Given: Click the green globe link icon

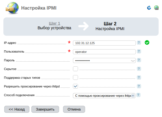Looking at the screenshot, I should (156, 8).
